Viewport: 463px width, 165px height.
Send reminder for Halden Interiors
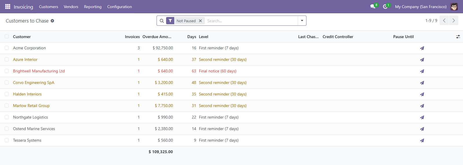click(x=422, y=94)
